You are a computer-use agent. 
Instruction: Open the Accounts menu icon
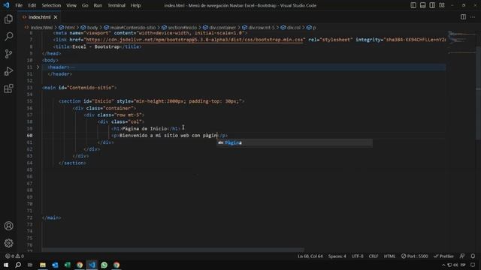8,226
